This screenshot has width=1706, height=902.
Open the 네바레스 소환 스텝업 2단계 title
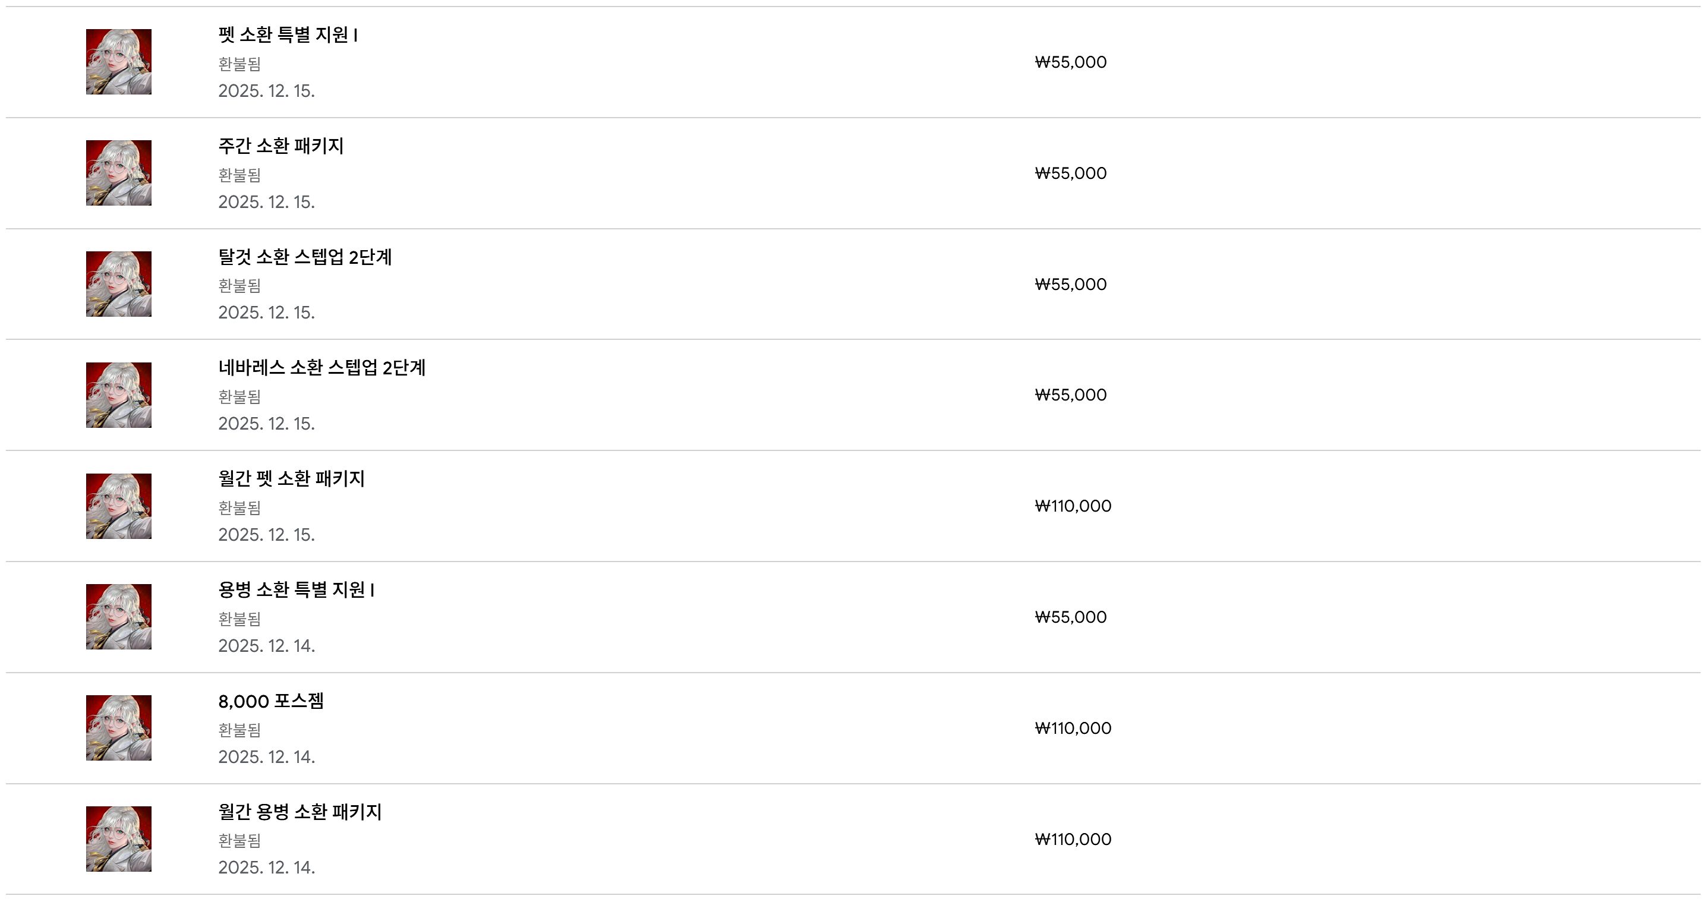pyautogui.click(x=322, y=368)
